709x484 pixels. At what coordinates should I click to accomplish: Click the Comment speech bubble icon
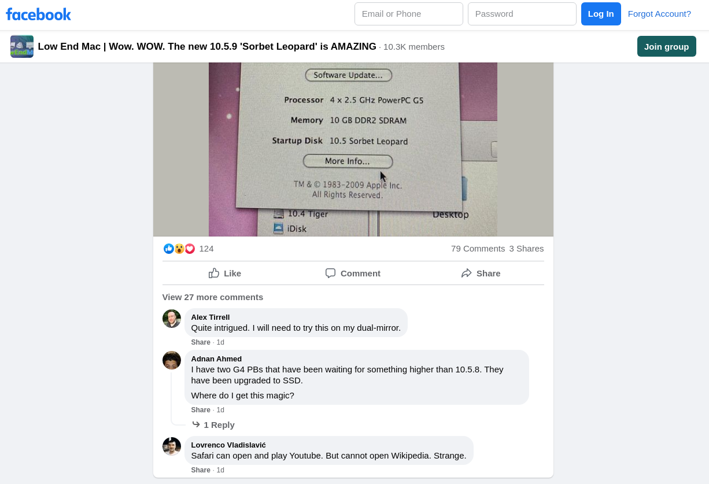point(330,273)
